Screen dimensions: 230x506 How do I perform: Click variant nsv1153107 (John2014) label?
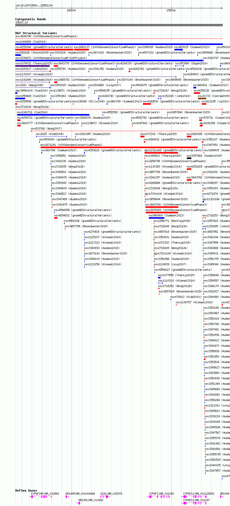click(32, 69)
